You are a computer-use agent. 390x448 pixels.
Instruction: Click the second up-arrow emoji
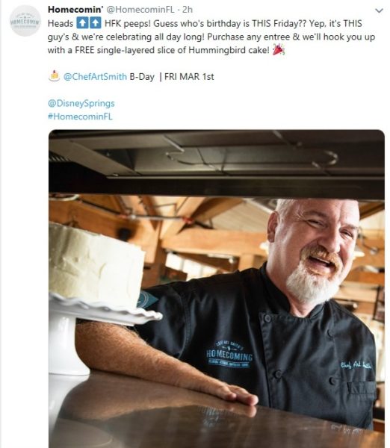(x=95, y=23)
